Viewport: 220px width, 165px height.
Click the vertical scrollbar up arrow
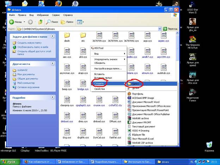pyautogui.click(x=177, y=33)
